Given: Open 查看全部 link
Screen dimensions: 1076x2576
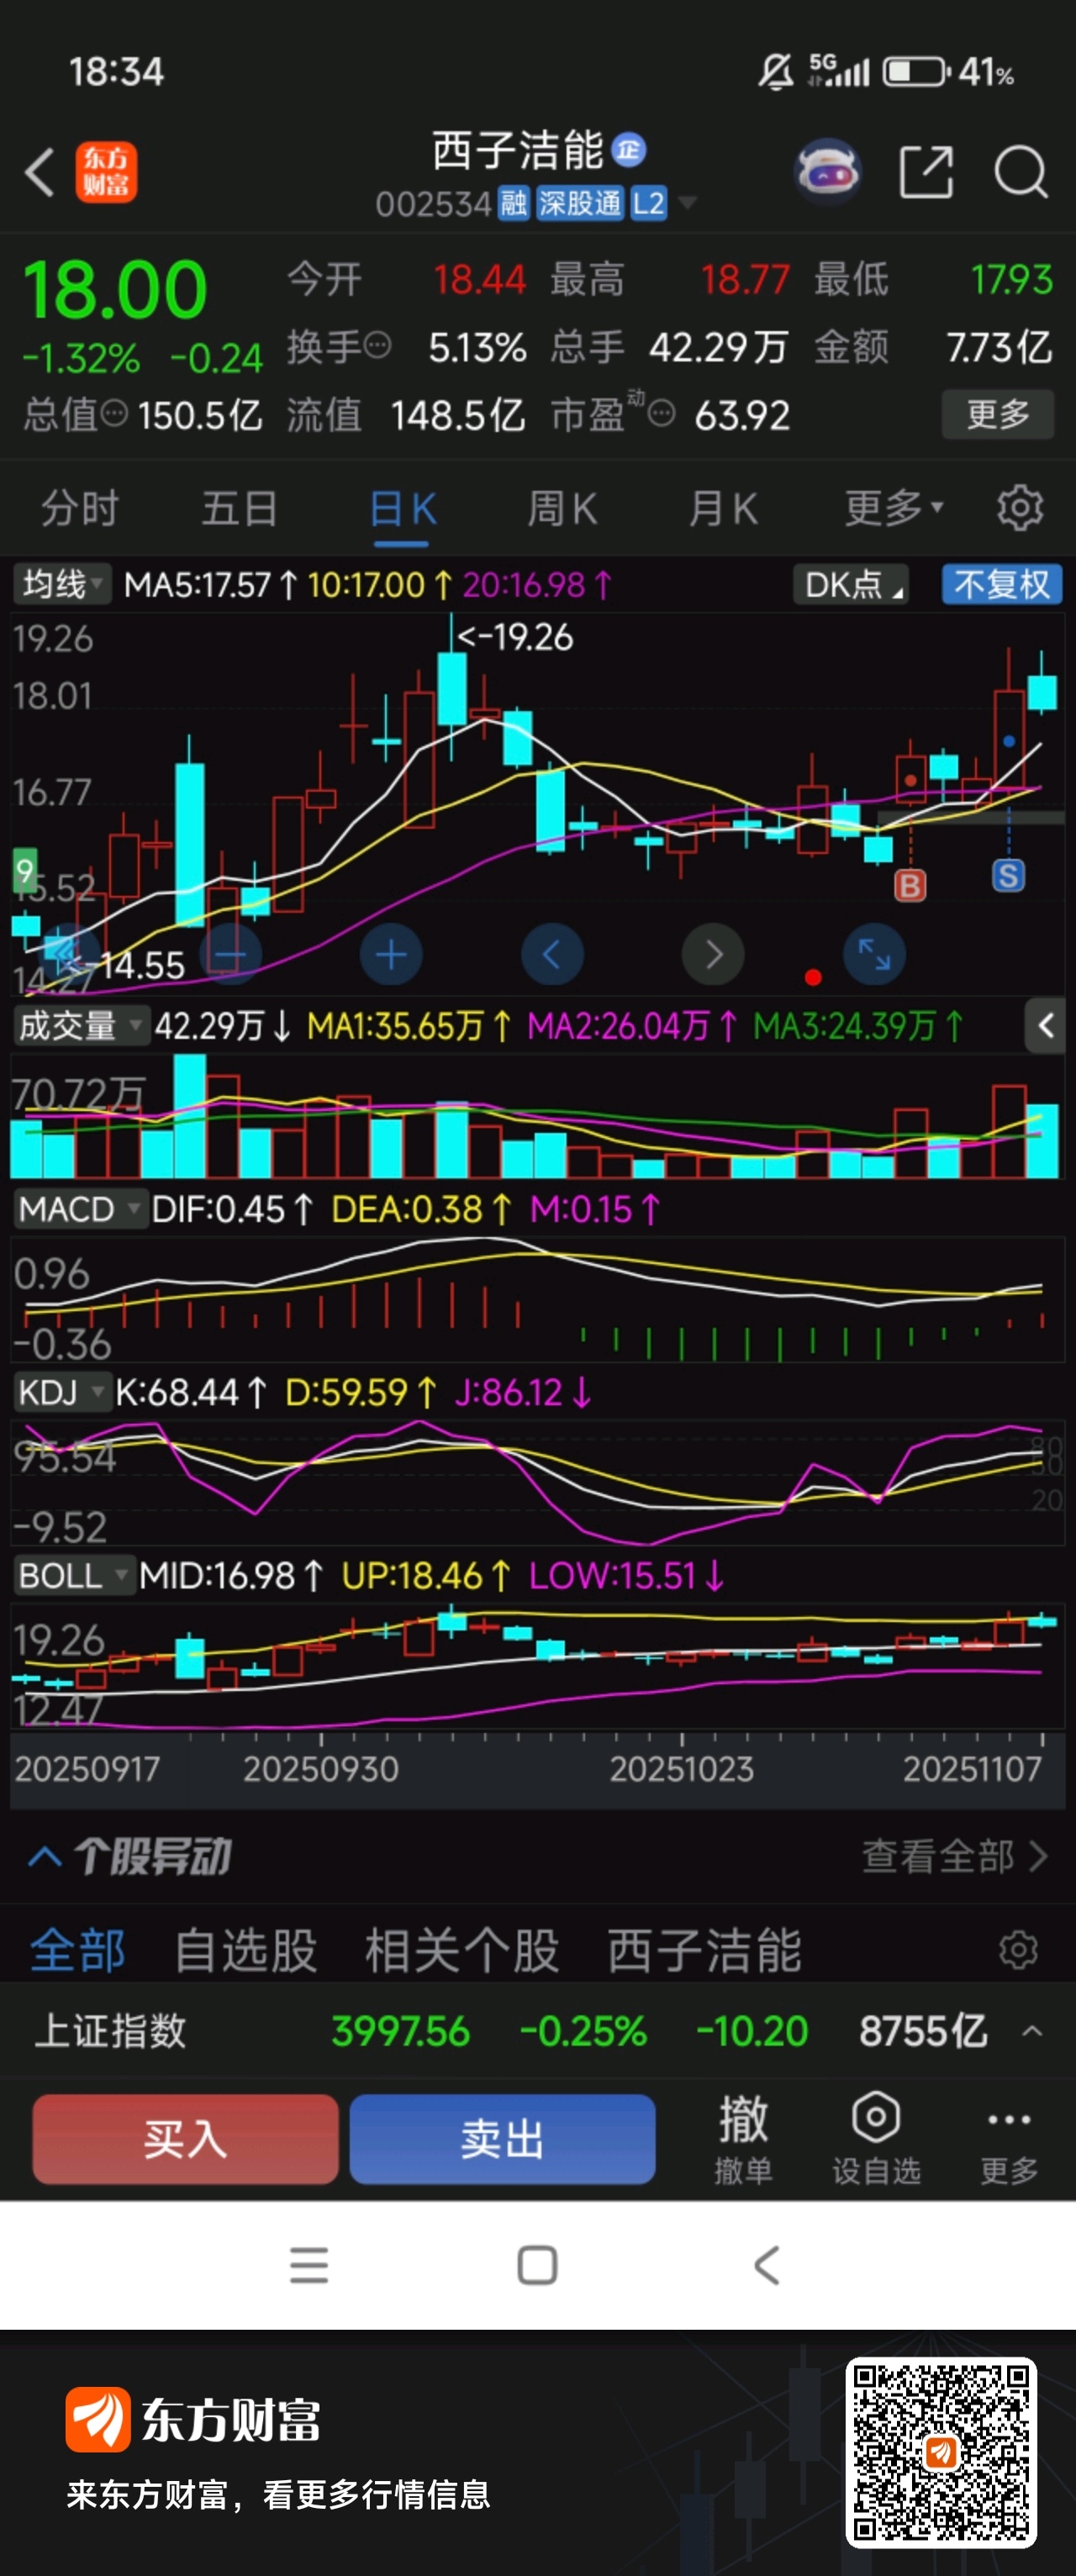Looking at the screenshot, I should click(x=955, y=1856).
